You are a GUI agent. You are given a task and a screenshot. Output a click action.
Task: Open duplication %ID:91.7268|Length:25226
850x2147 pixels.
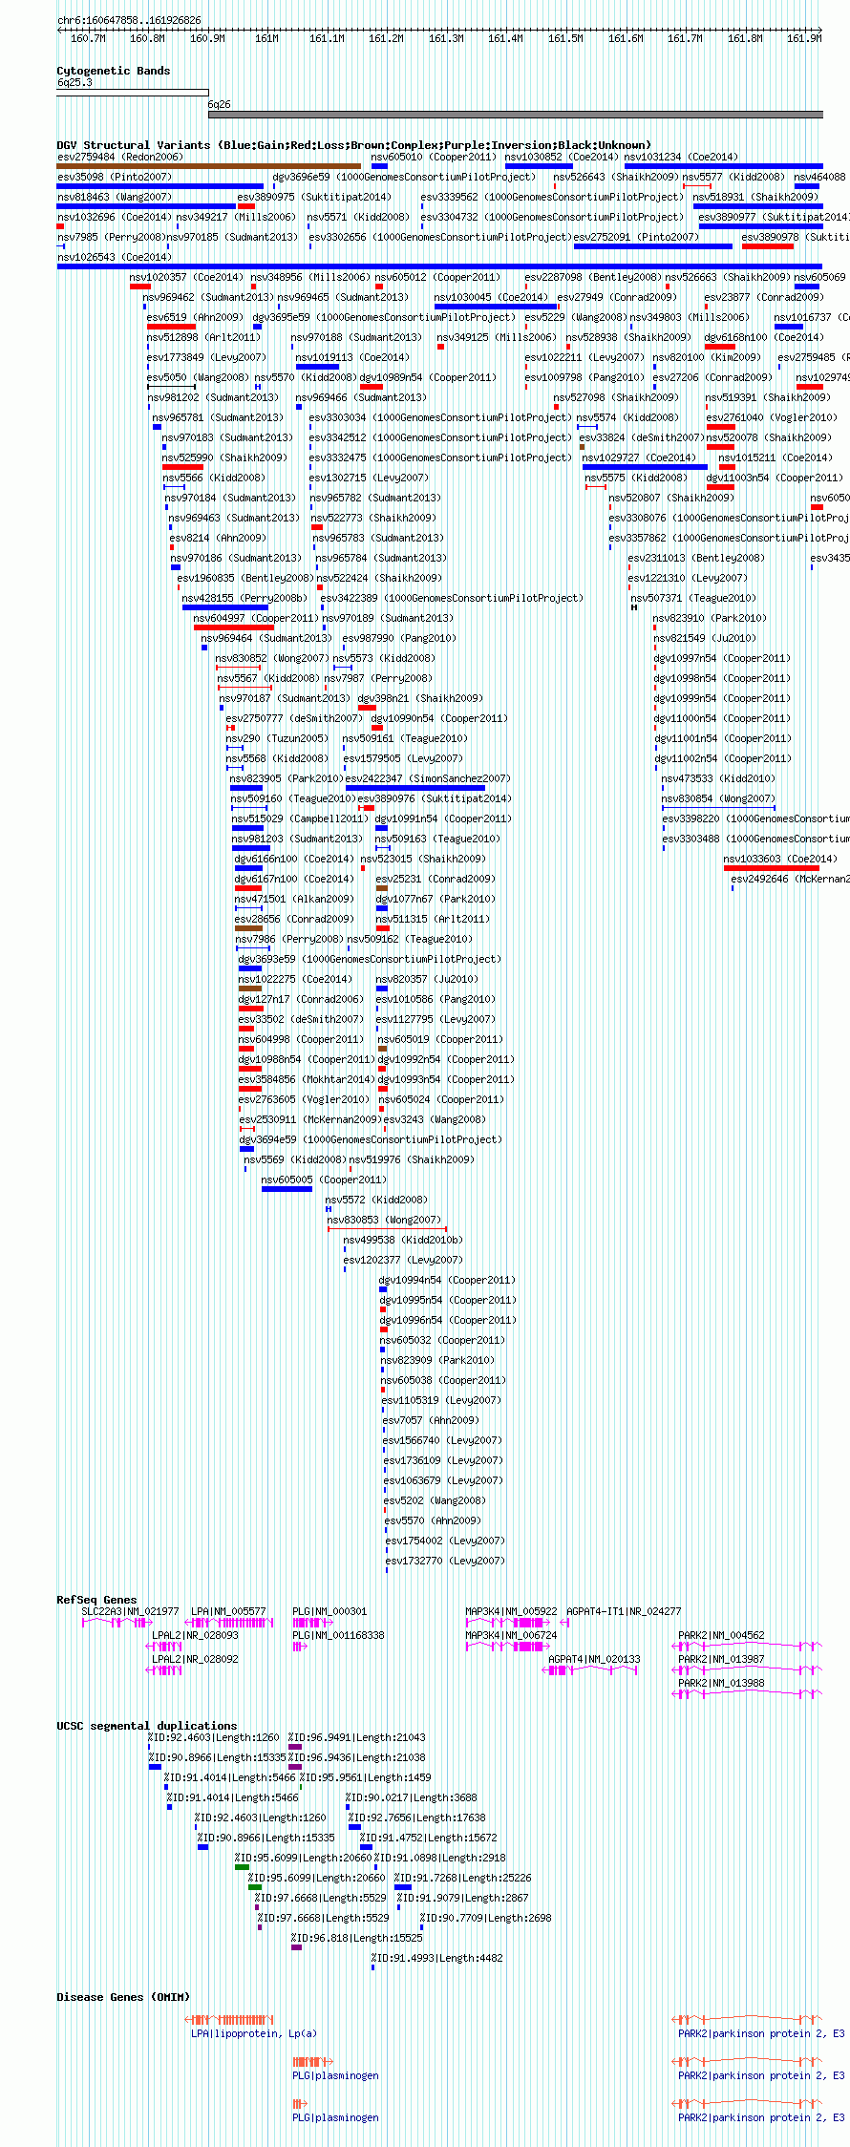tap(462, 1878)
